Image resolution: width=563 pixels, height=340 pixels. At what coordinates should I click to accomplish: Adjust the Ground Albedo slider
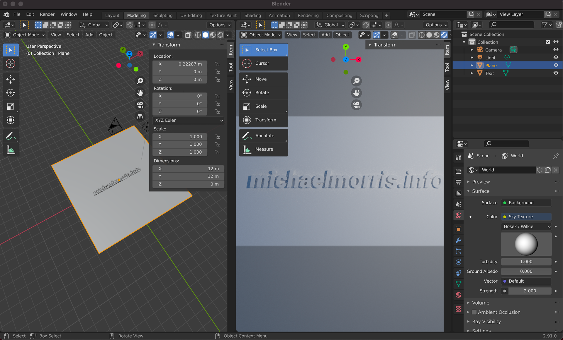(526, 271)
